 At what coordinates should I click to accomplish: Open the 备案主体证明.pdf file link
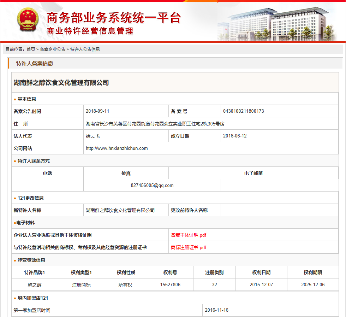188,235
